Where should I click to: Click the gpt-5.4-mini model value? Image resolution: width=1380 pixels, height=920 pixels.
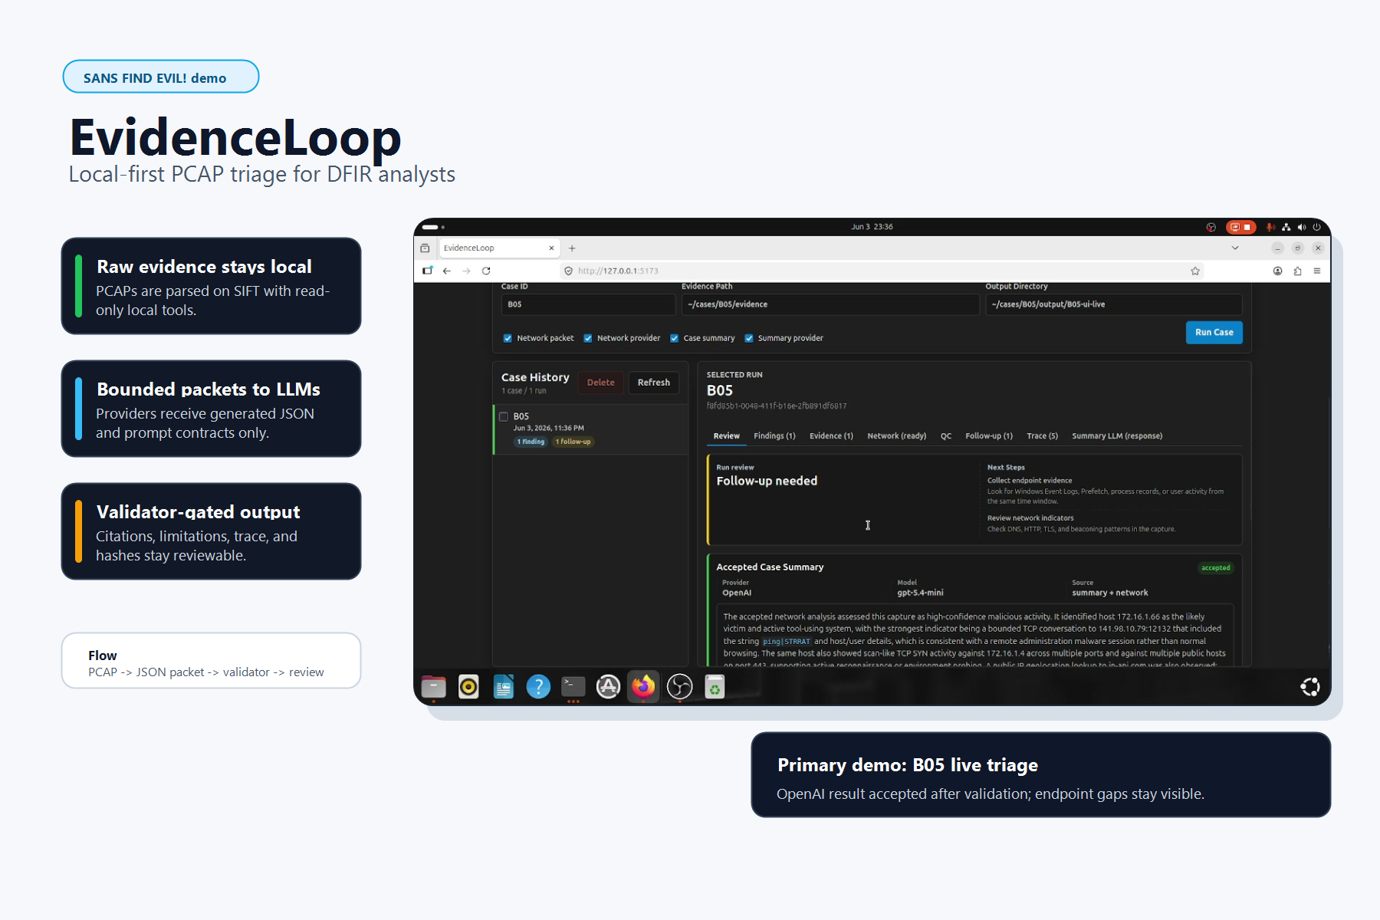[920, 593]
